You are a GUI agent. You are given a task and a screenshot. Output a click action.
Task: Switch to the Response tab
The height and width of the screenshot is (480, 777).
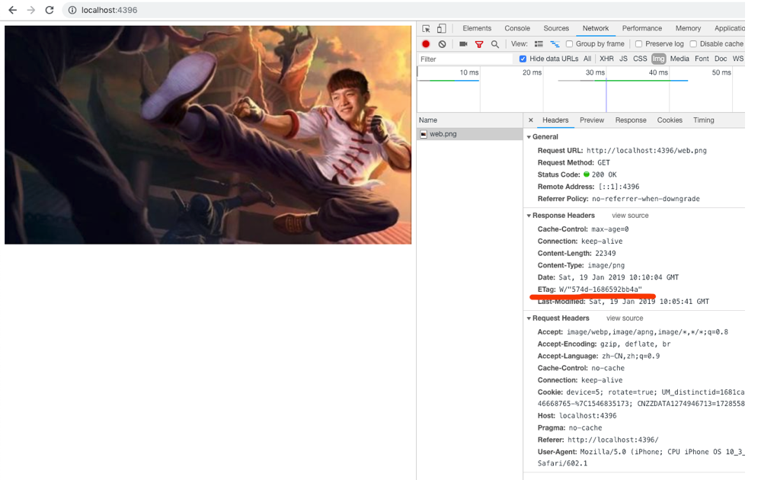[x=631, y=120]
